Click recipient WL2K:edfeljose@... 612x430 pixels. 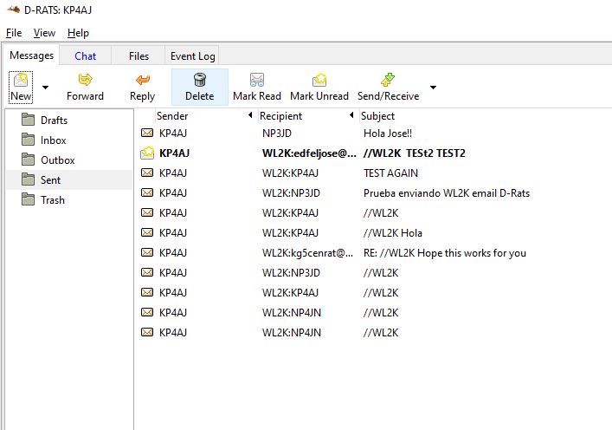click(309, 153)
